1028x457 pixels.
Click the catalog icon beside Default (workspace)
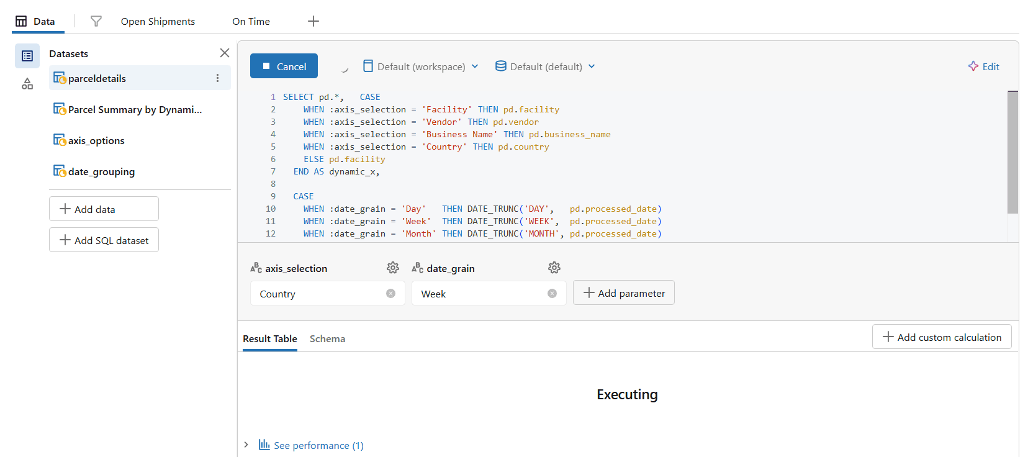click(368, 66)
